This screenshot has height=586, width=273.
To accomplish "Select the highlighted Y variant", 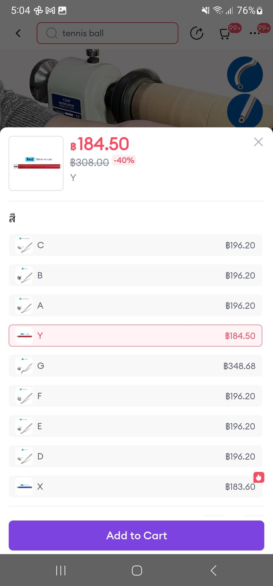I will click(135, 335).
